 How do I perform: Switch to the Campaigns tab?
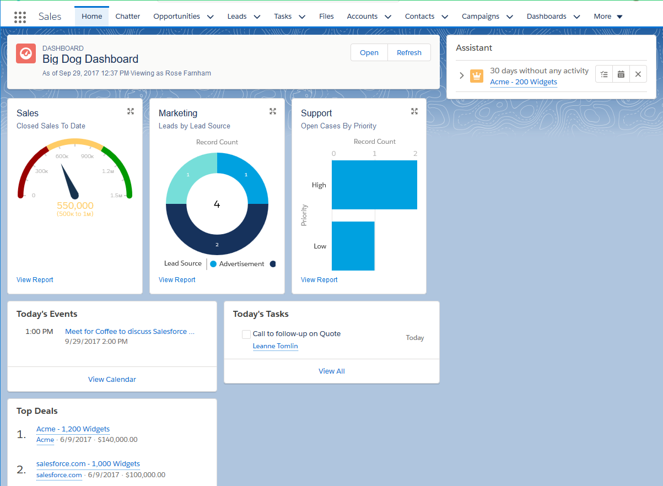(481, 17)
